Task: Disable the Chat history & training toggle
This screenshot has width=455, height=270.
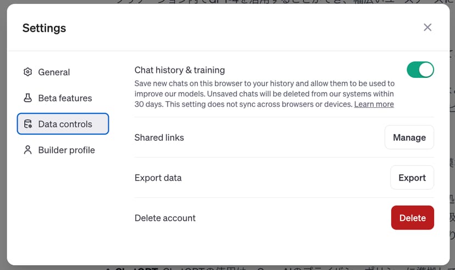Action: click(420, 70)
